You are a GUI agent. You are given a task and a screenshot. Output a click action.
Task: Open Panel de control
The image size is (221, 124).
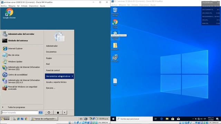(53, 70)
